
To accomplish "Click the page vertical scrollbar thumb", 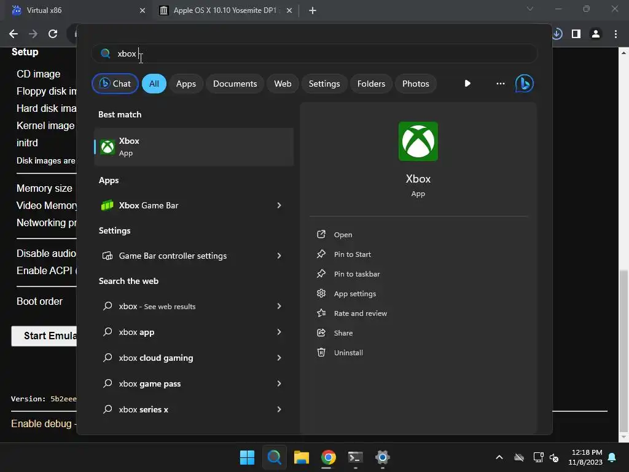I will pos(623,350).
